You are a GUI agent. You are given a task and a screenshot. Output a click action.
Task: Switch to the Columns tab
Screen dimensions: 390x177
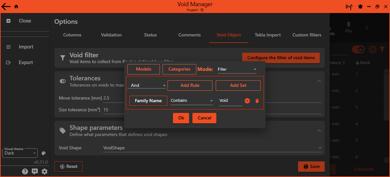pos(72,35)
